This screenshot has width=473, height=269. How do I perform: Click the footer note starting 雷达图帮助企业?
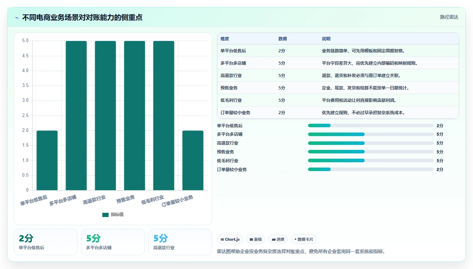tap(301, 252)
